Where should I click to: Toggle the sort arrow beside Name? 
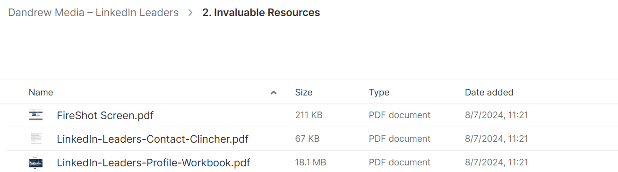(x=273, y=93)
